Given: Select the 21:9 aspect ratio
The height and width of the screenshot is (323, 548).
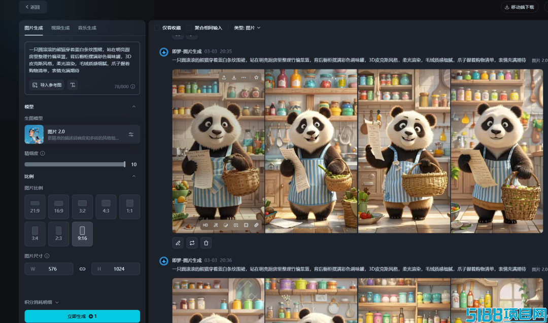Looking at the screenshot, I should tap(35, 207).
